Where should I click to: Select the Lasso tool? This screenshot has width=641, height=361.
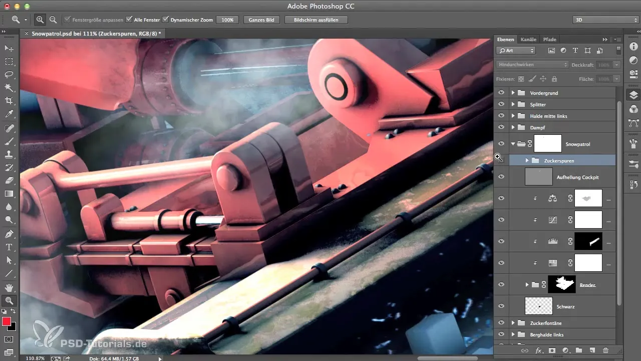coord(9,74)
